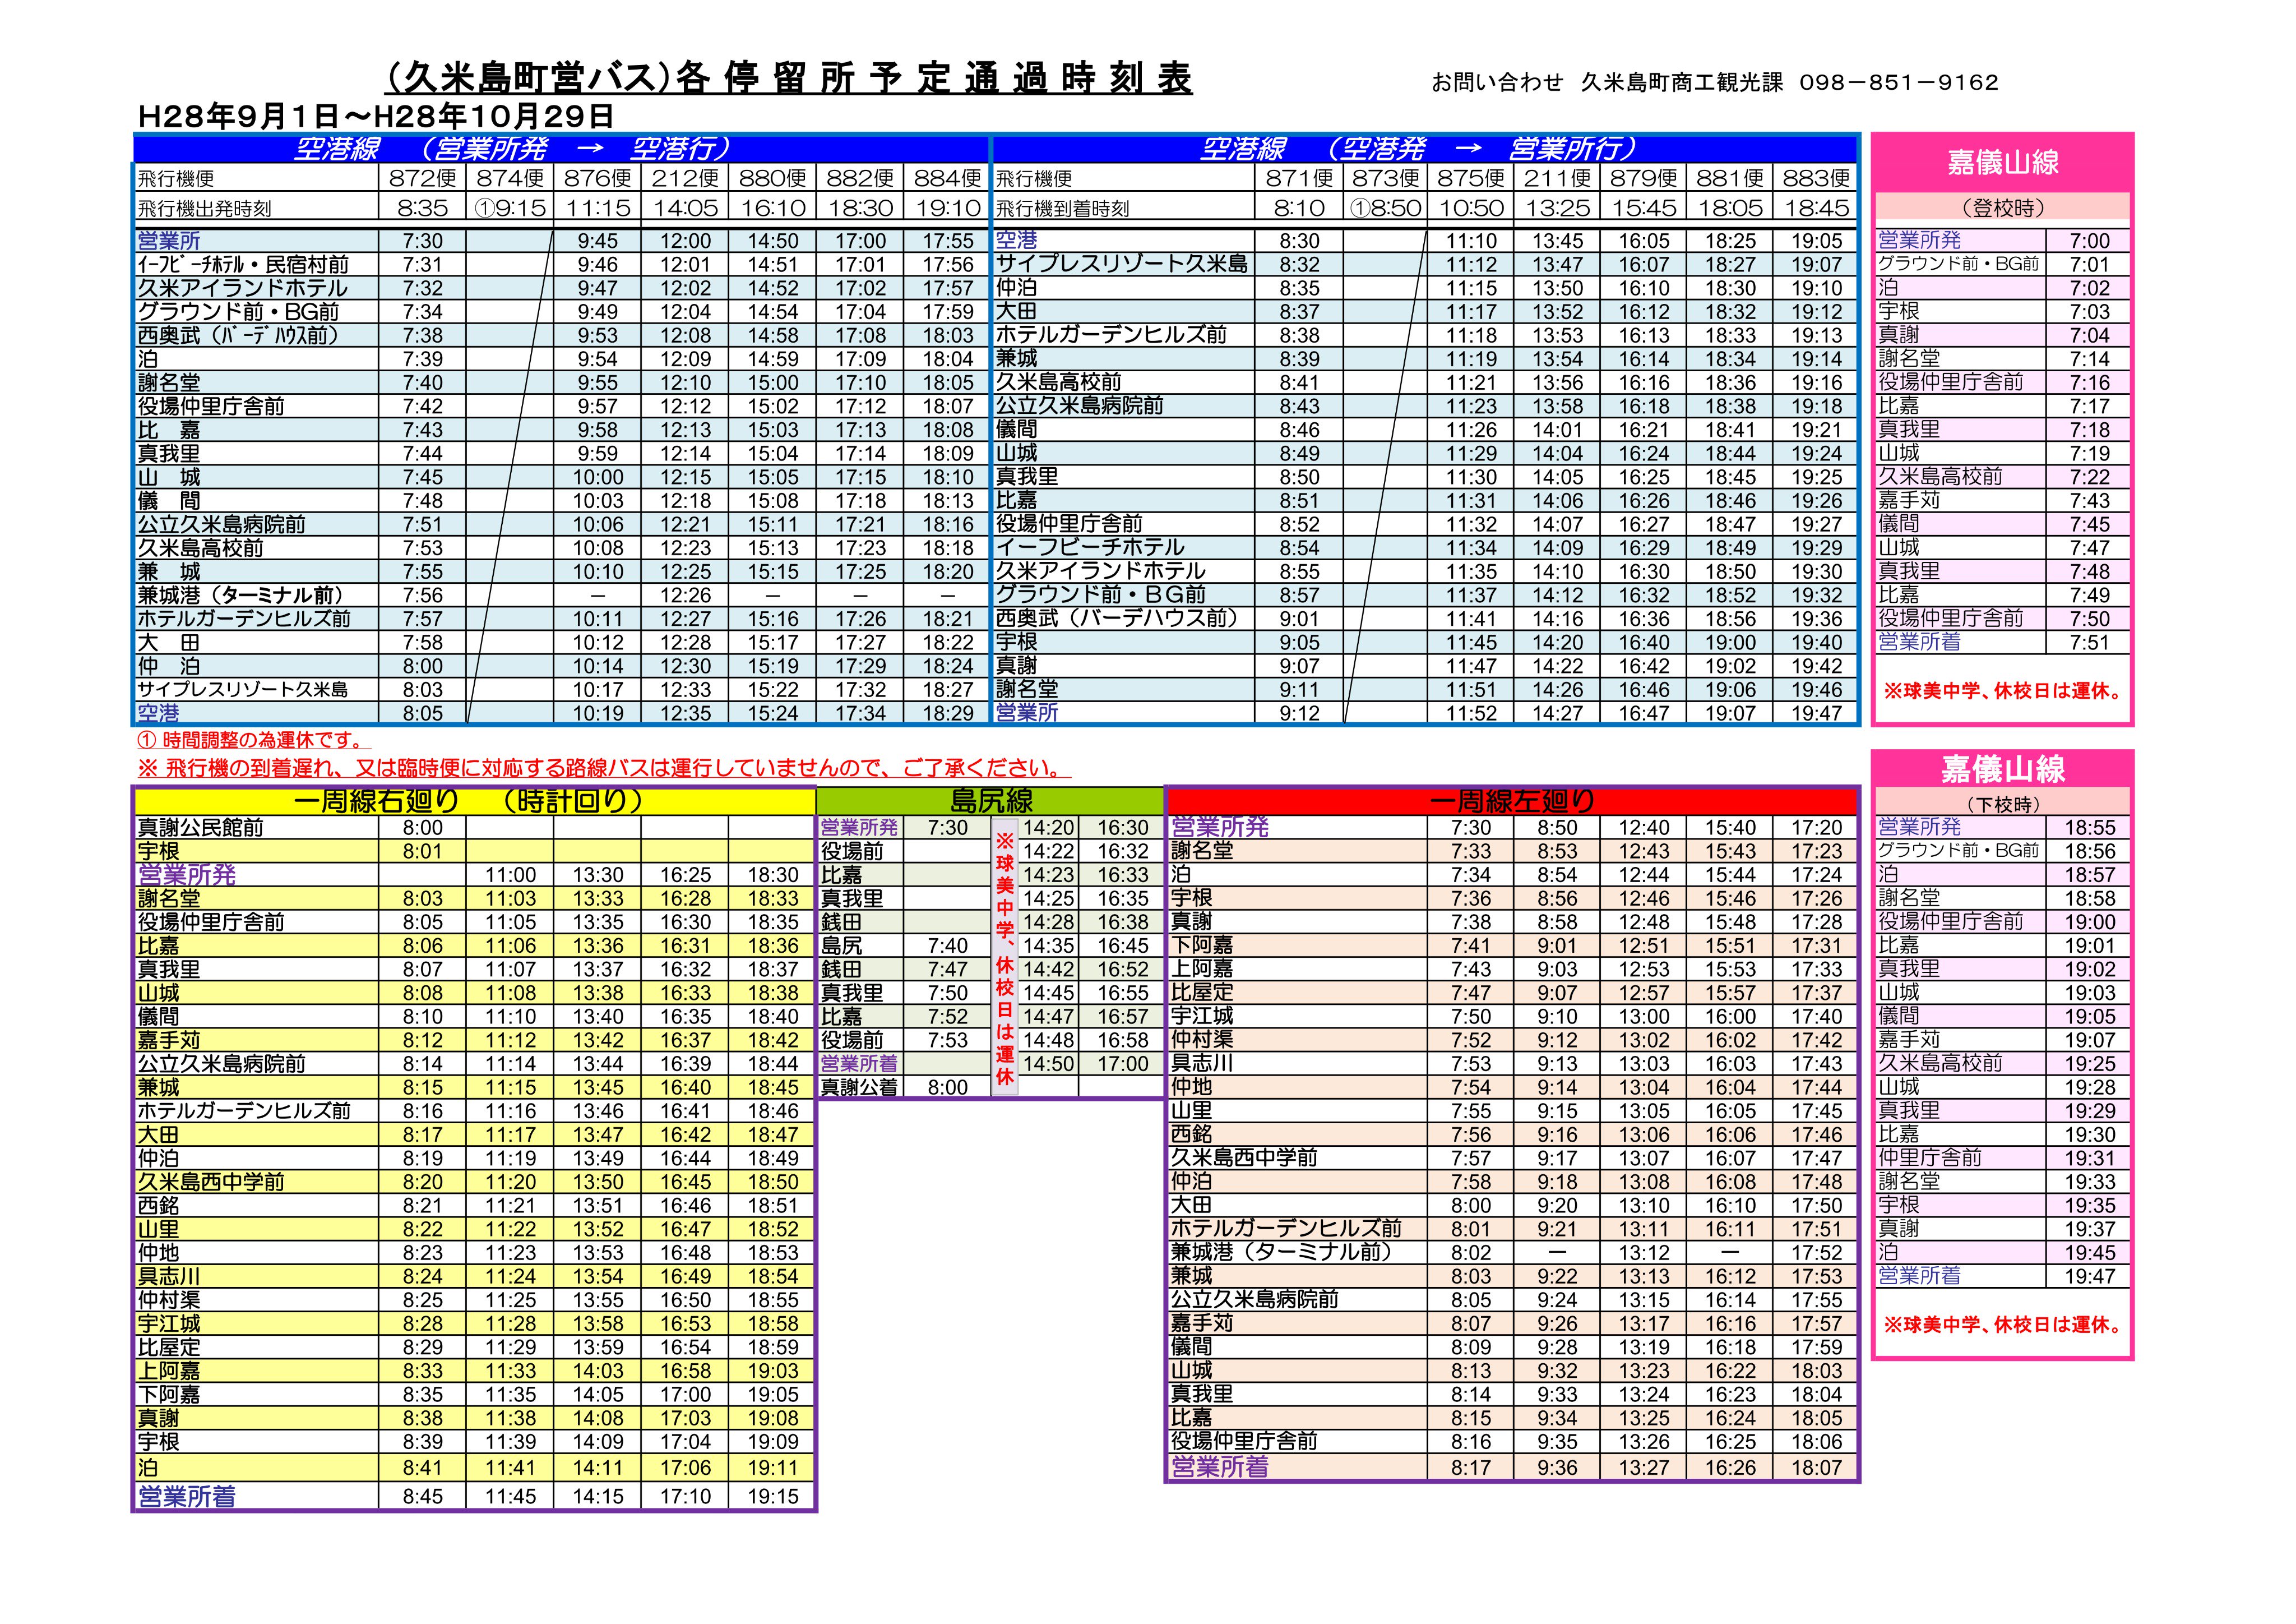Screen dimensions: 2296x1624
Task: Click the 宇江城 stop in 左廻り table
Action: pos(1201,1017)
